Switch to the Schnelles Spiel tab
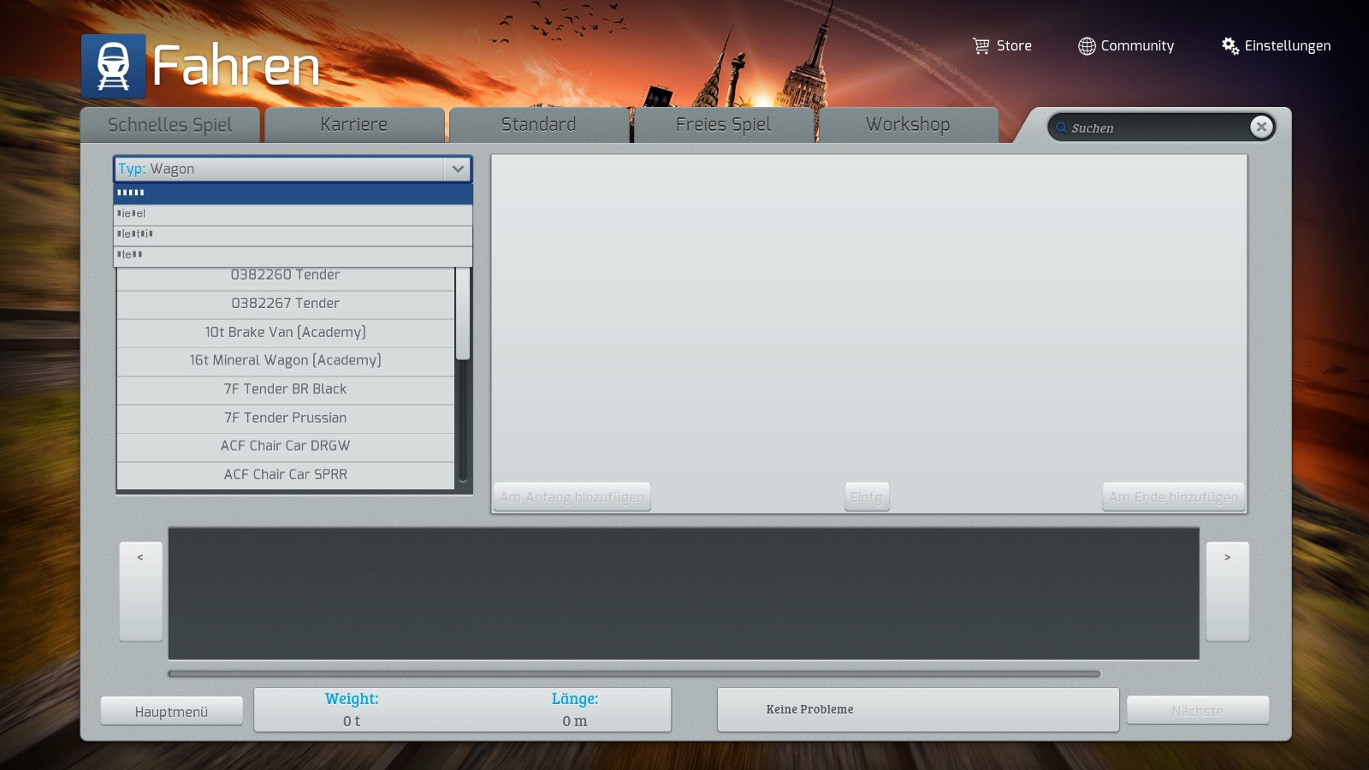Viewport: 1369px width, 770px height. (169, 125)
